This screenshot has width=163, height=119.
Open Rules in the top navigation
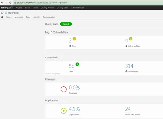[36, 8]
